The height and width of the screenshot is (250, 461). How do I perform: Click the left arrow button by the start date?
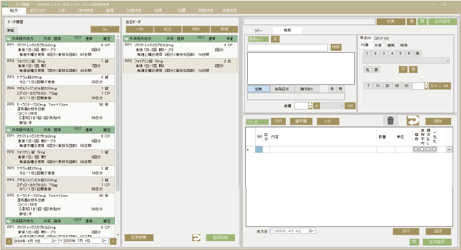[x=9, y=241]
